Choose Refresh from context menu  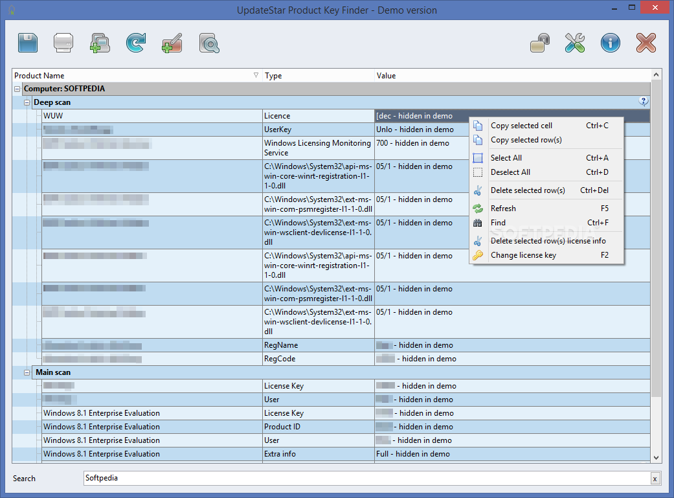pyautogui.click(x=546, y=208)
